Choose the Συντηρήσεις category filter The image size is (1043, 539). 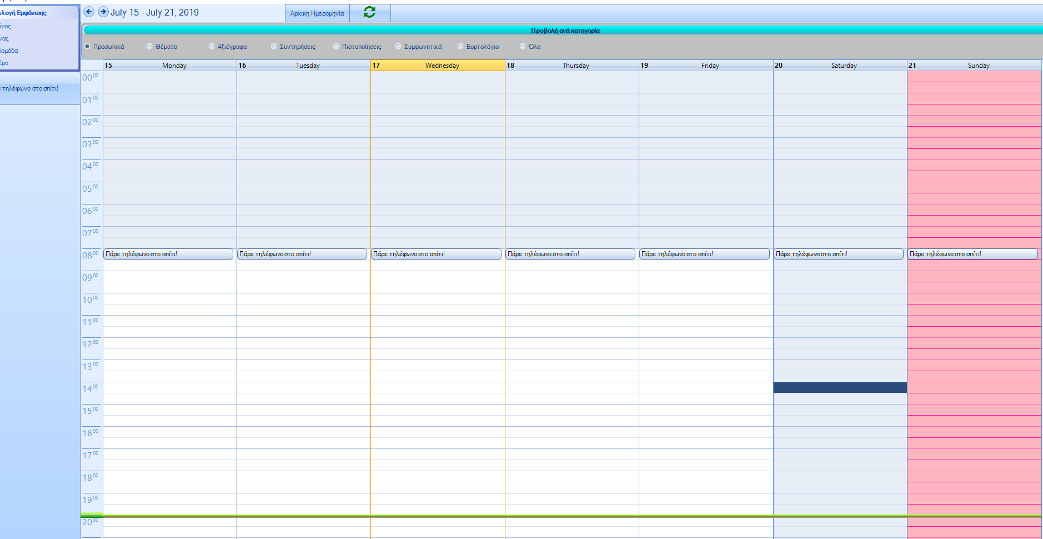point(274,47)
